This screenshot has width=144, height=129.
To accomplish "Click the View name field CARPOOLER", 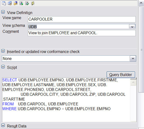I will 82,19.
